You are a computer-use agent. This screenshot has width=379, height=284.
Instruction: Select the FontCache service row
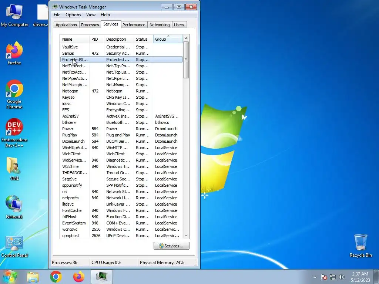(x=121, y=210)
